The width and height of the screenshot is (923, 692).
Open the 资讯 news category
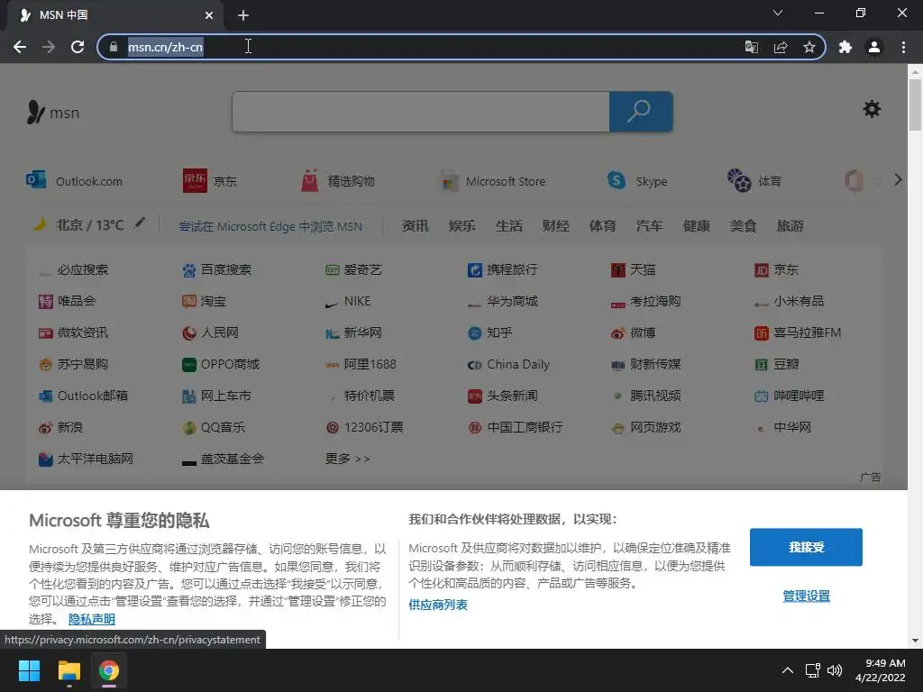click(415, 226)
